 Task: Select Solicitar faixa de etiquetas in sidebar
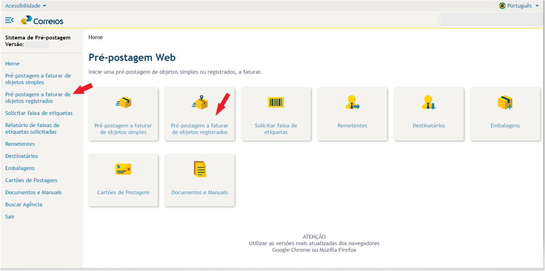click(39, 113)
